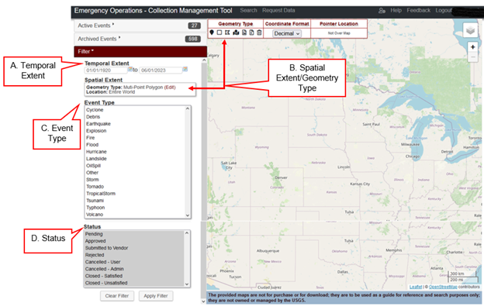Image resolution: width=484 pixels, height=306 pixels.
Task: Collapse the Filter panel header
Action: (140, 51)
